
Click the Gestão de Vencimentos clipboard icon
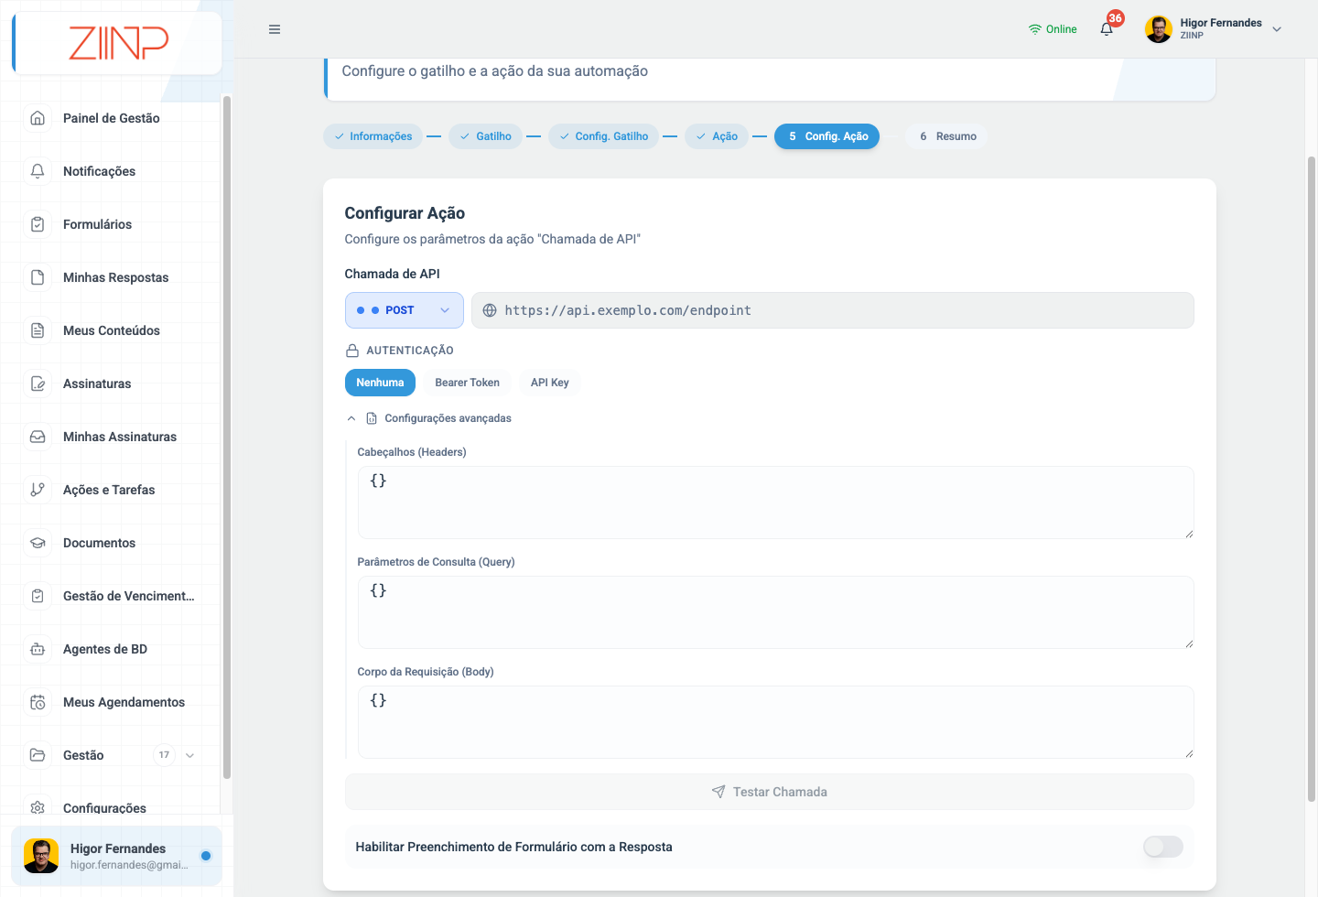pos(38,596)
